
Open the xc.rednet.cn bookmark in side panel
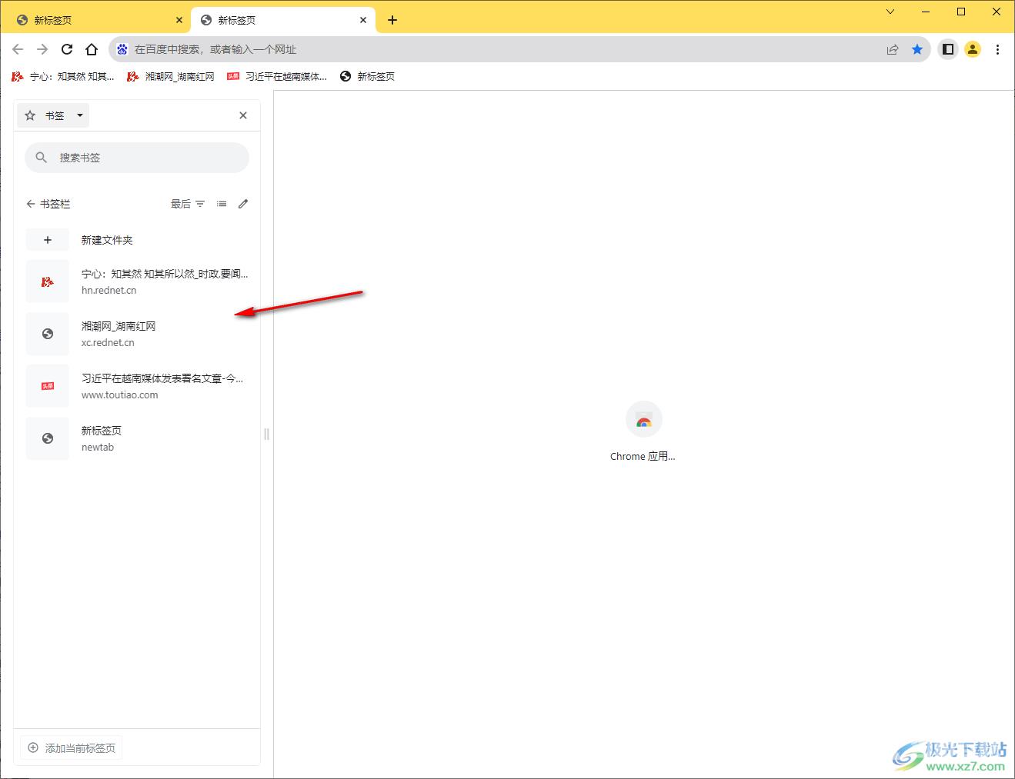coord(137,334)
